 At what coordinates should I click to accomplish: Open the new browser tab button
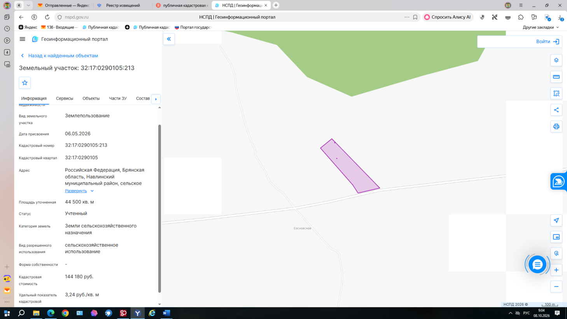[276, 5]
